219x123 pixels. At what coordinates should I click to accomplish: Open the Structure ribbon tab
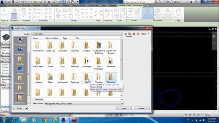pyautogui.click(x=26, y=5)
